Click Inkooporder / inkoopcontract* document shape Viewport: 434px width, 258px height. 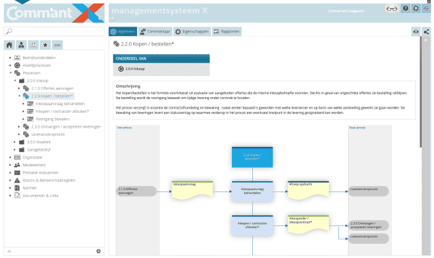point(309,225)
